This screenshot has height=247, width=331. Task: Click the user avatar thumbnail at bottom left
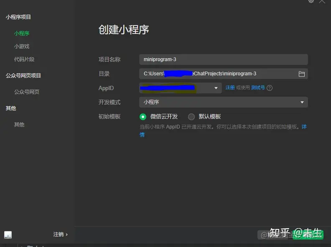(x=8, y=235)
